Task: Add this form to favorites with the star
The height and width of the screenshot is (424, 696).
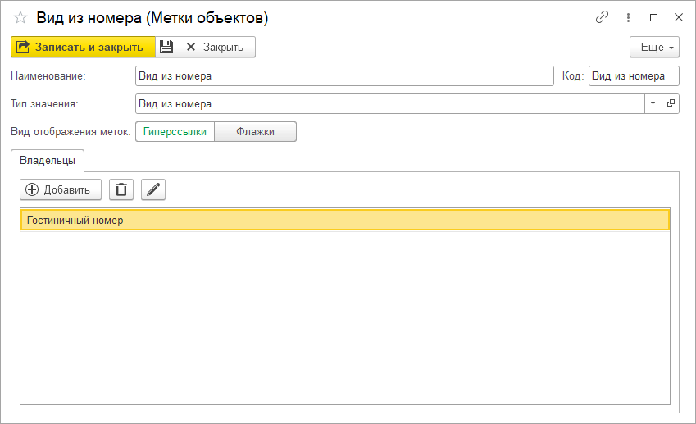Action: 21,17
